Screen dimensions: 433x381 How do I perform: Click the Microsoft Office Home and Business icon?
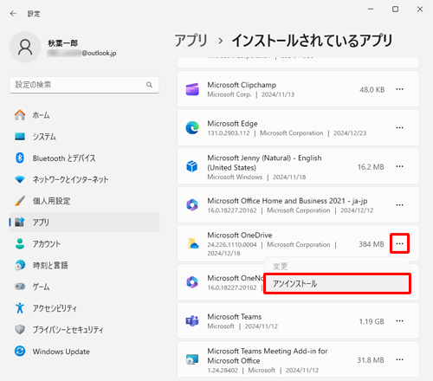point(192,205)
